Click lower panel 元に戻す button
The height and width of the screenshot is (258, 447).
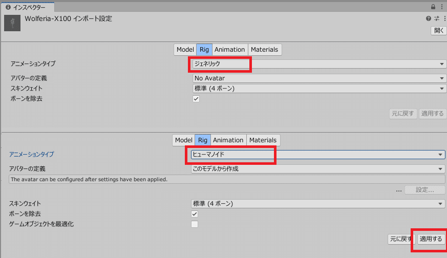[x=401, y=239]
